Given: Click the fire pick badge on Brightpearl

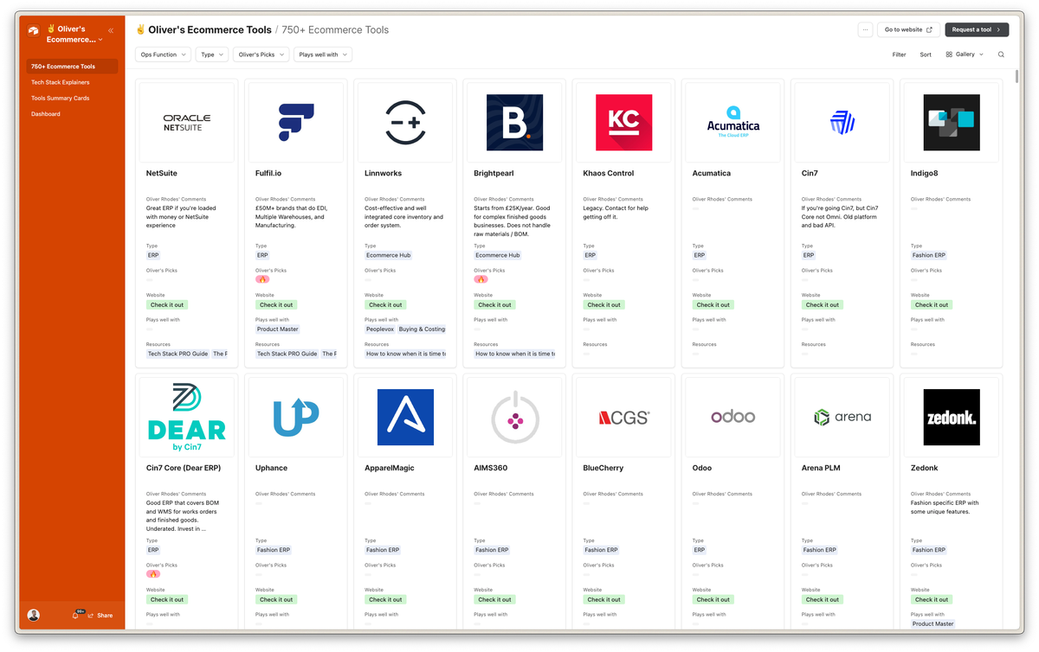Looking at the screenshot, I should 481,279.
